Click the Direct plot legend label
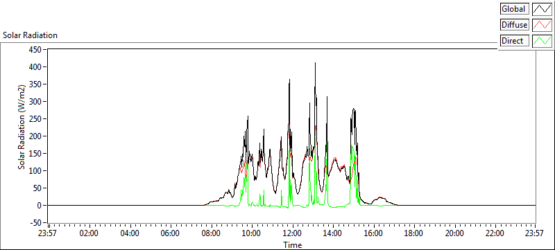The image size is (555, 250). click(x=514, y=41)
